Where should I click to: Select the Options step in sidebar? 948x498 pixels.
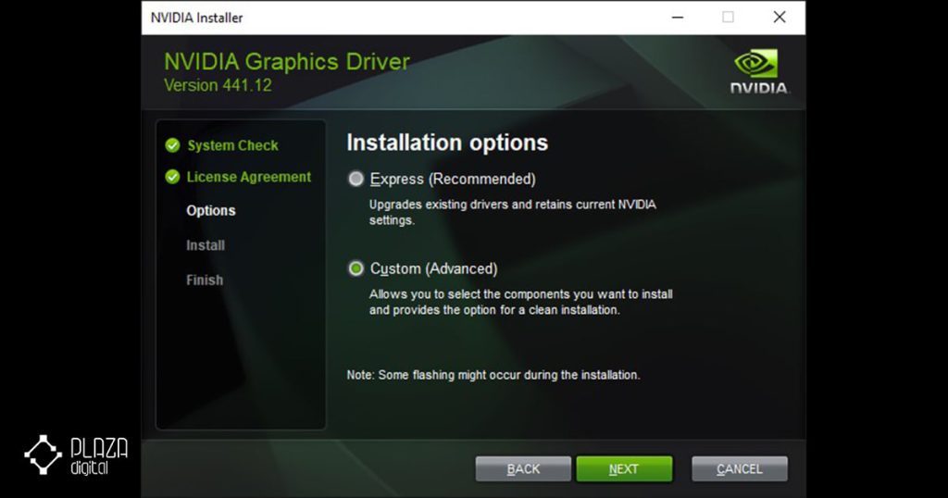click(211, 210)
